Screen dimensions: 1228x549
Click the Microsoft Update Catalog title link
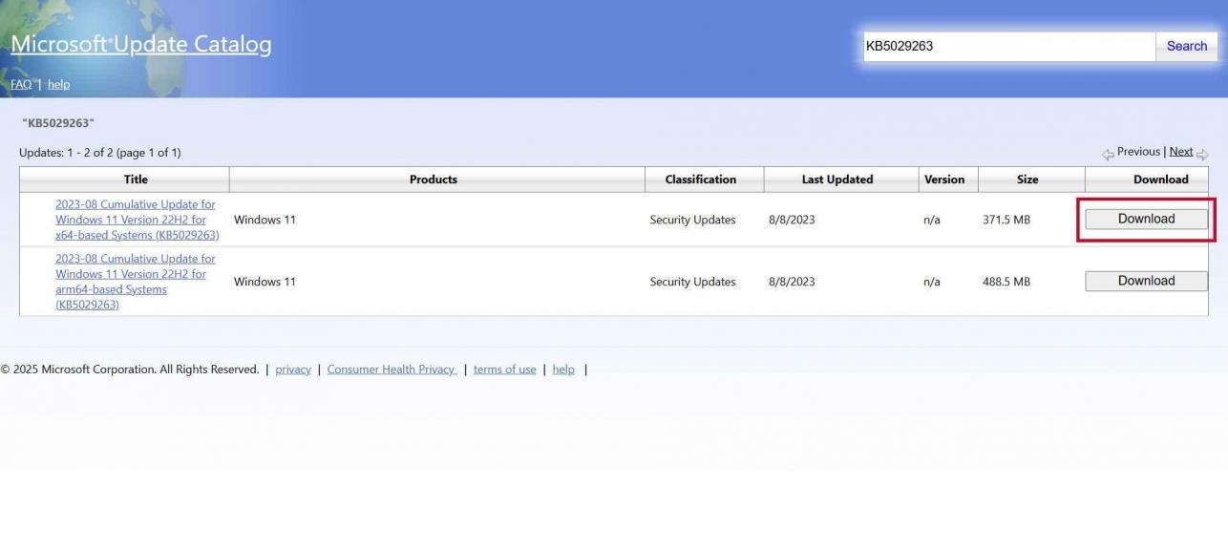tap(140, 44)
